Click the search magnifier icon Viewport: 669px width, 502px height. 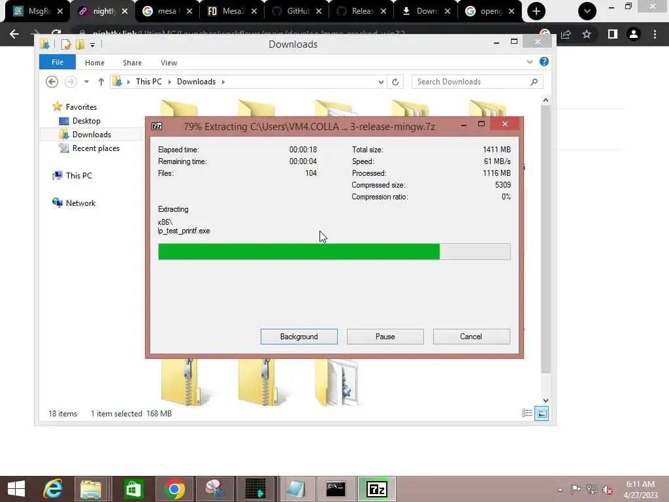(x=534, y=82)
